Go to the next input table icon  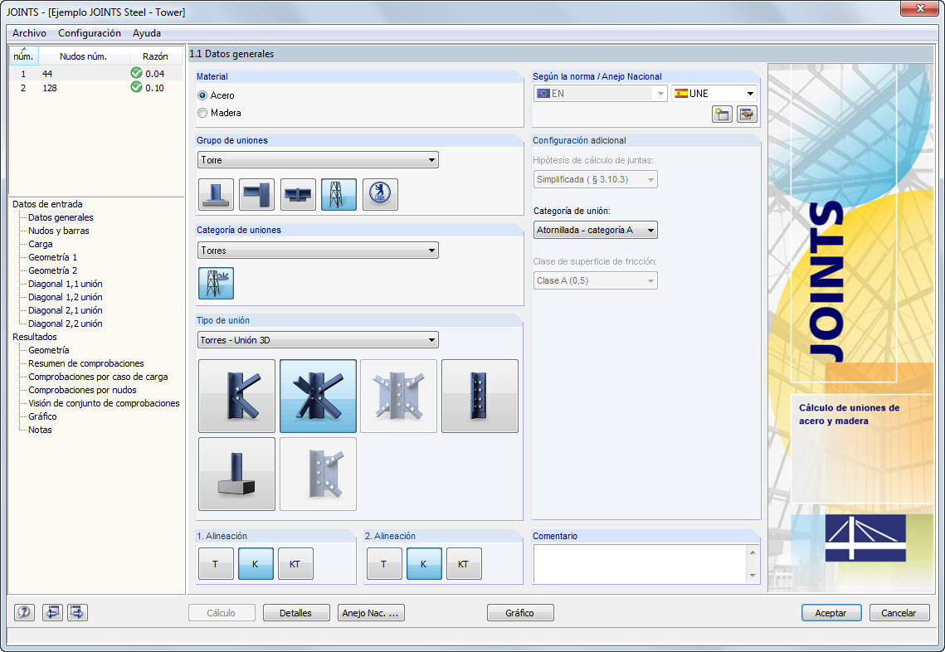[77, 612]
